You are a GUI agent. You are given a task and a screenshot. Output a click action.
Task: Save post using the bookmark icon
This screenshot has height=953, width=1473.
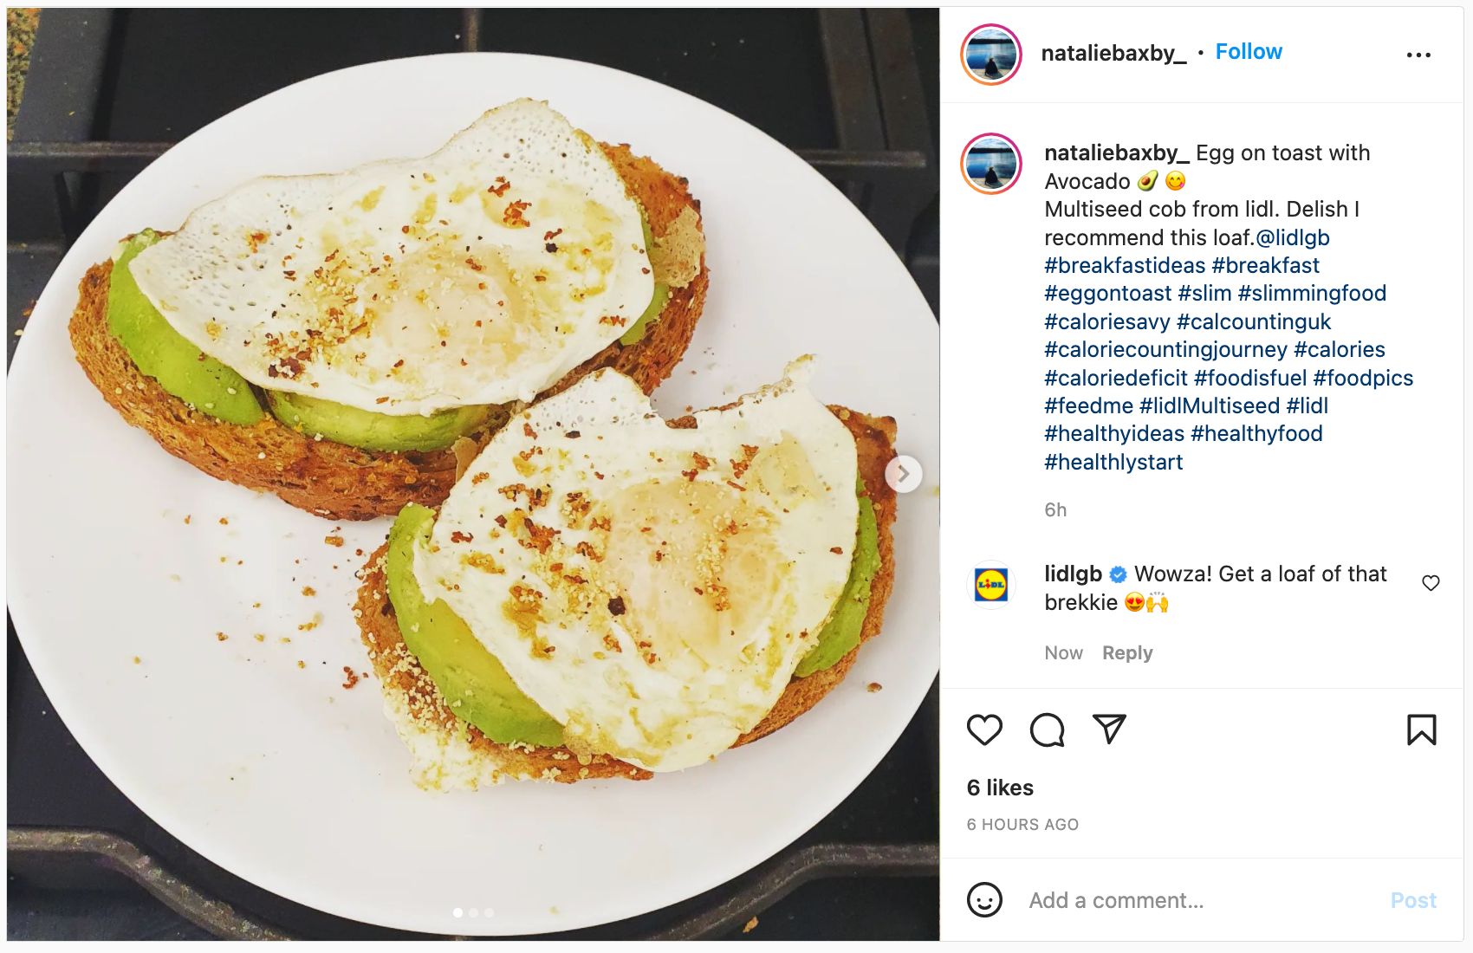[x=1421, y=729]
